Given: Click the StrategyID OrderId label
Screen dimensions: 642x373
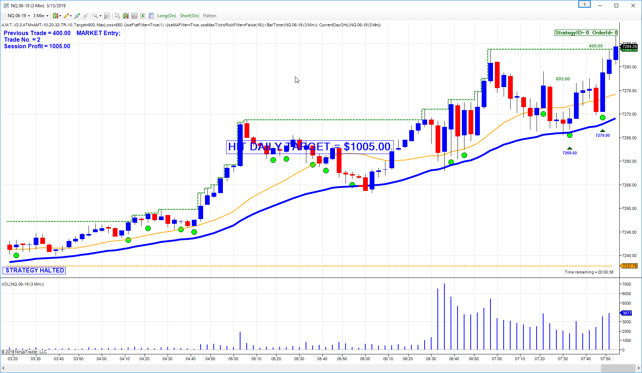Looking at the screenshot, I should 586,33.
